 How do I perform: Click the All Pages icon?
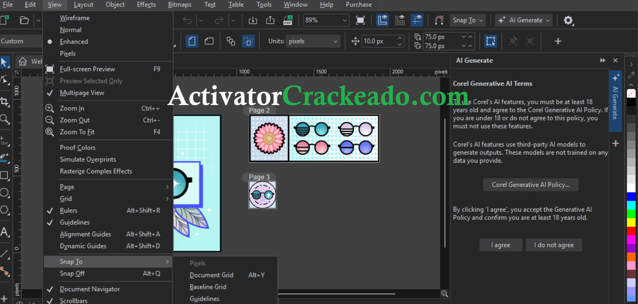[x=231, y=41]
